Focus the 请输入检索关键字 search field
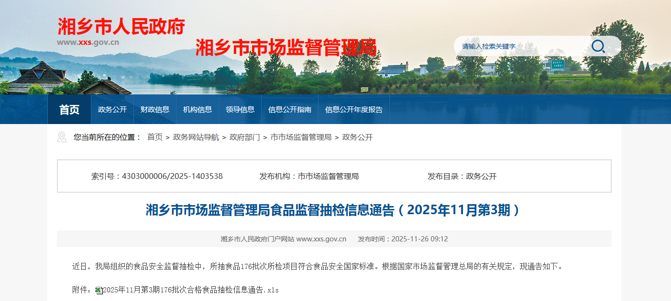 coord(521,46)
